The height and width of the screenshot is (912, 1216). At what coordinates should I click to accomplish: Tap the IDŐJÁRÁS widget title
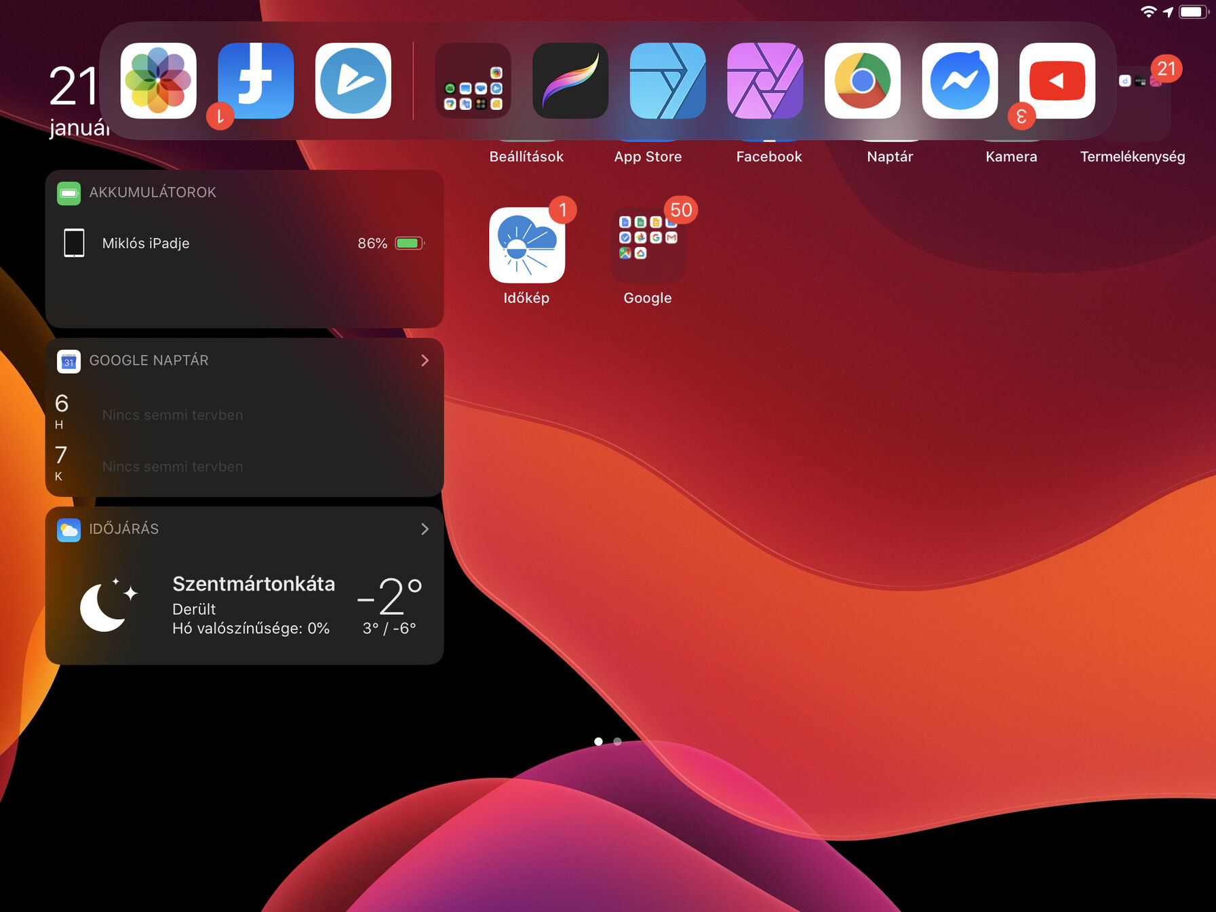123,529
